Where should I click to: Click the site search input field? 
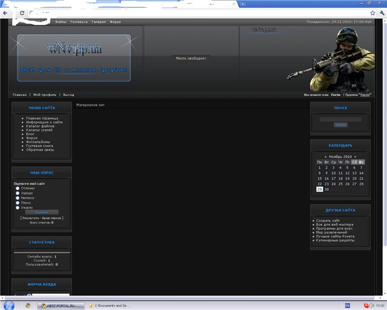(340, 119)
